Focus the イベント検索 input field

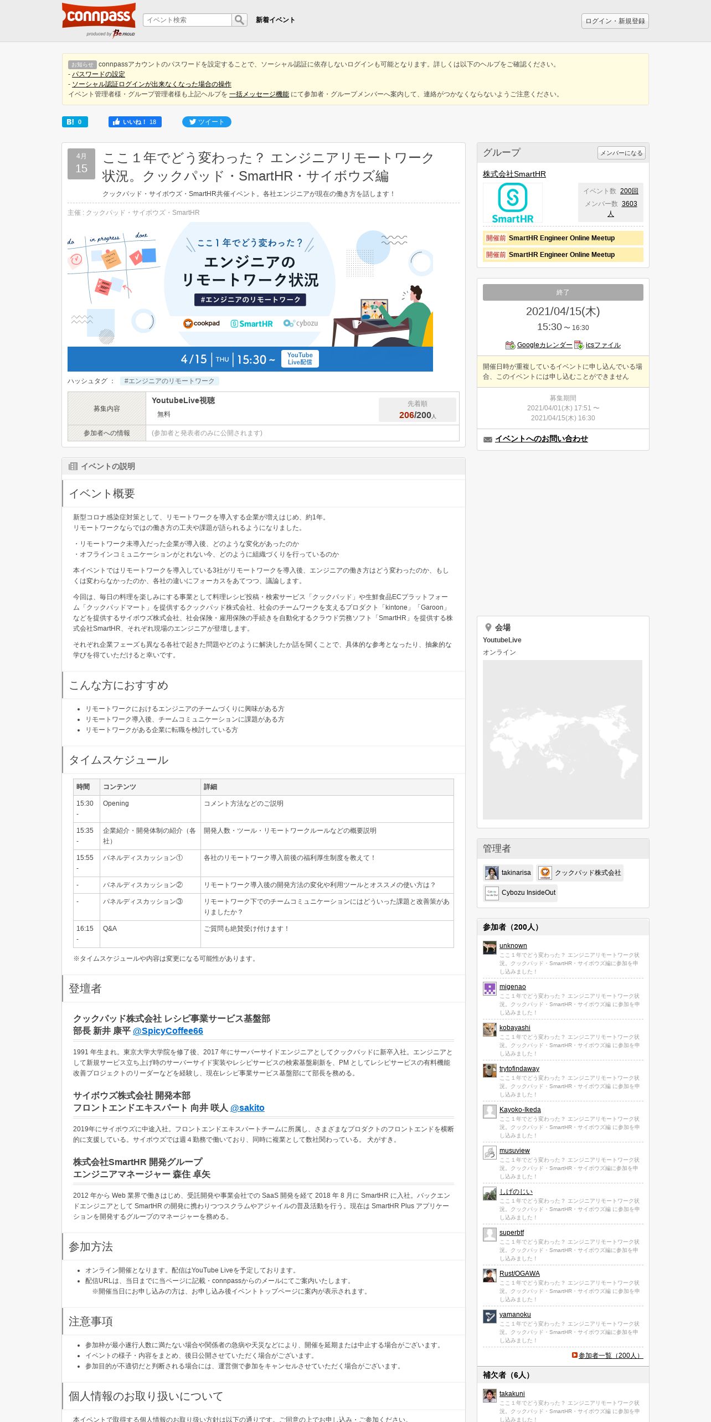tap(187, 20)
